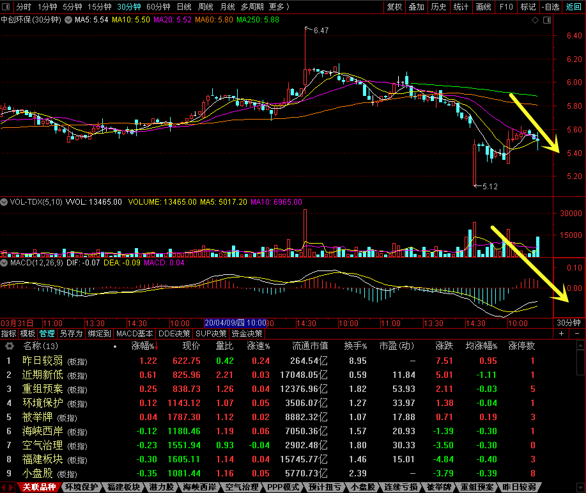586x493 pixels.
Task: Switch to 月线 monthly chart
Action: [227, 7]
